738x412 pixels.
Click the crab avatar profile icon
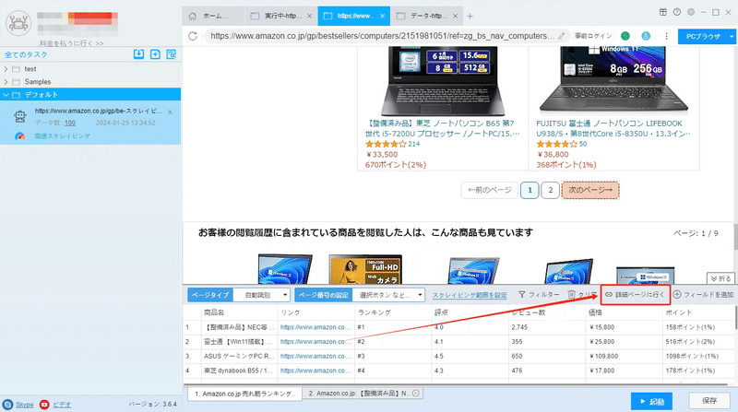tap(18, 23)
